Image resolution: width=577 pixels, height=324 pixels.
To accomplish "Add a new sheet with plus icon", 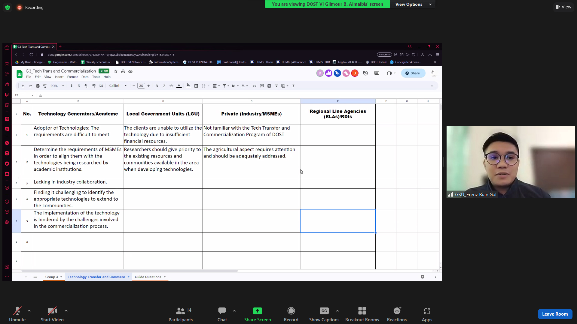I will click(26, 277).
